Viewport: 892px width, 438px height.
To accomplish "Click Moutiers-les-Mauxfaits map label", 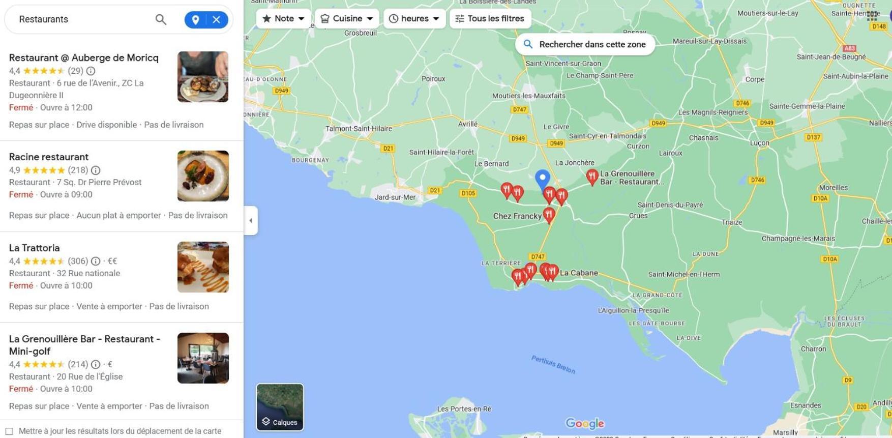I will point(528,96).
